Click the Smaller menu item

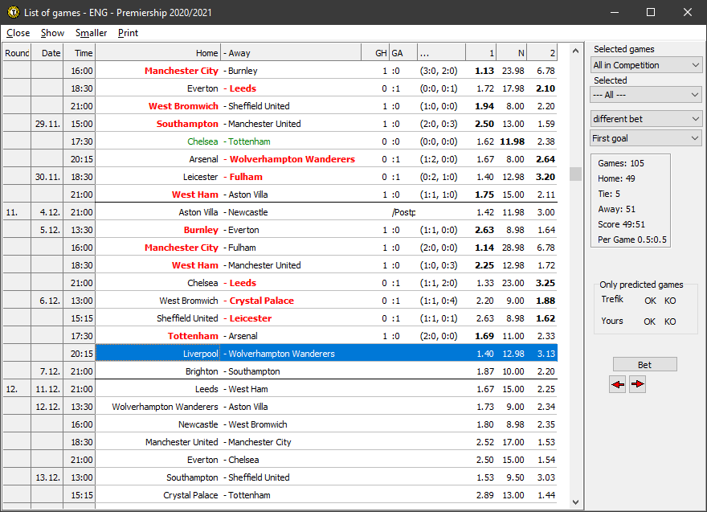(91, 33)
